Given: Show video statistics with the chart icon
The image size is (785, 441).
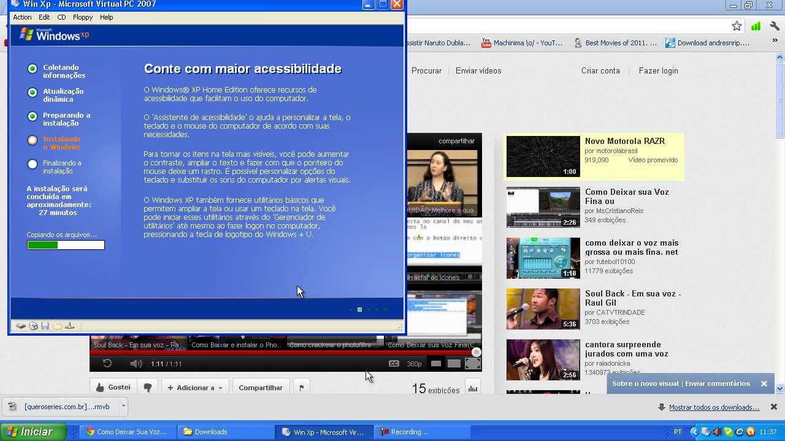Looking at the screenshot, I should coord(473,388).
